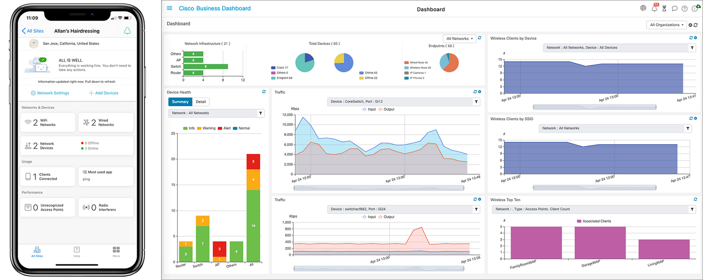
Task: Switch Device Health to the Detail tab
Action: coord(201,102)
